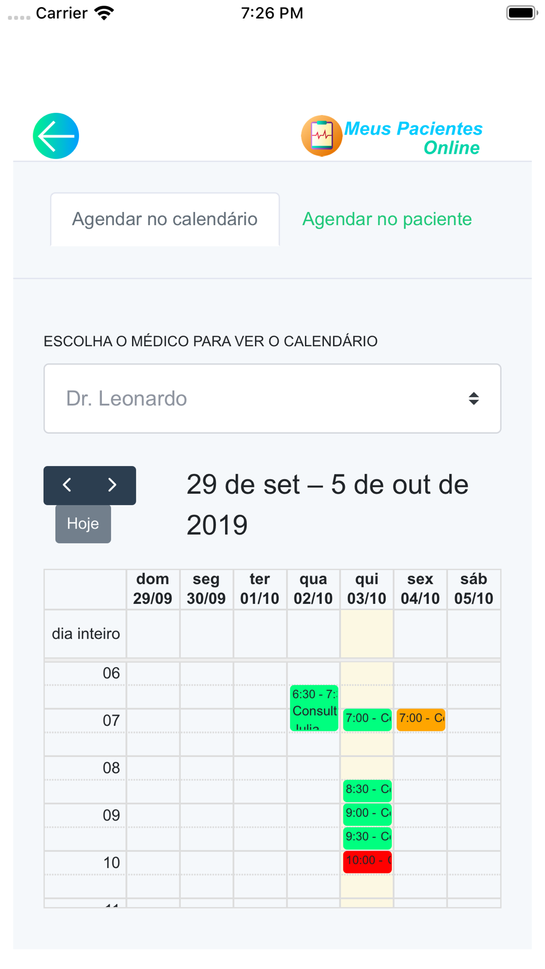Select the Agendar no calendário tab
This screenshot has height=969, width=545.
[165, 219]
